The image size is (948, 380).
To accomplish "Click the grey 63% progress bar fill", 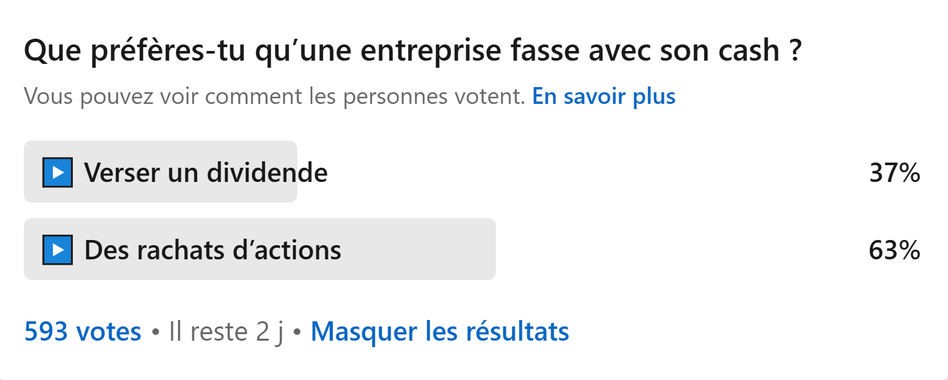I will pyautogui.click(x=260, y=249).
